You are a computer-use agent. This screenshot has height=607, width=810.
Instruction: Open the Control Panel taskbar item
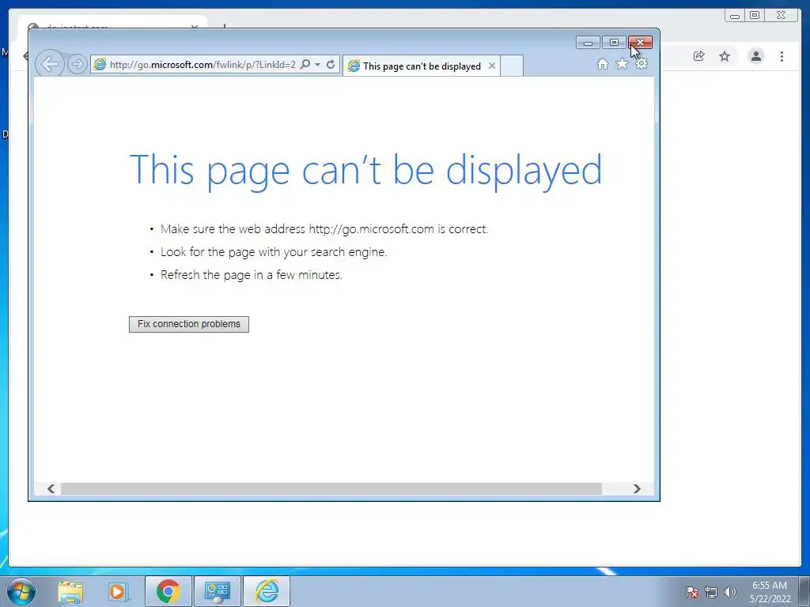click(217, 591)
